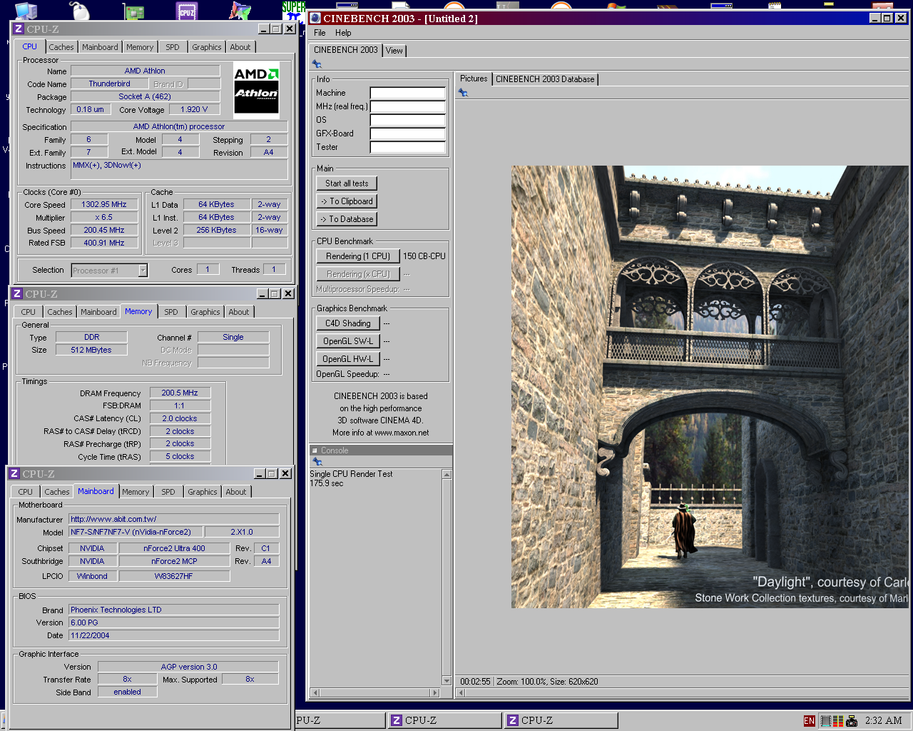Click the pin icon below CINEBENCH 2003 tab
This screenshot has height=731, width=913.
coord(317,64)
